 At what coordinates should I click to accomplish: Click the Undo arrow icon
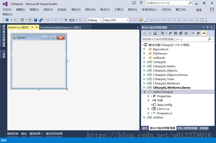tap(48, 20)
